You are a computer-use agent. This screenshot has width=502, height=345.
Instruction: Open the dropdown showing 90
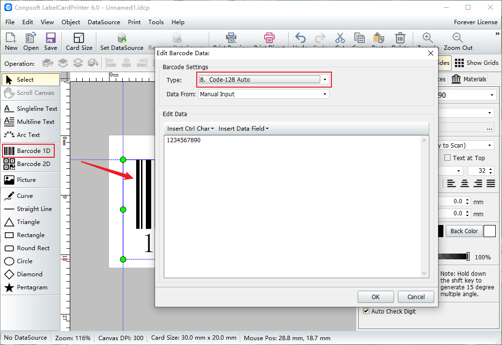(x=492, y=95)
